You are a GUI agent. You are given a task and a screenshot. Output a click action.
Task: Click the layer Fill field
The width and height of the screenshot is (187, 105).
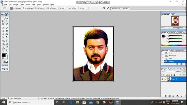click(x=184, y=75)
